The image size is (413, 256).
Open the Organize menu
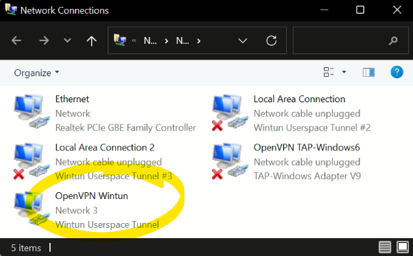(36, 73)
